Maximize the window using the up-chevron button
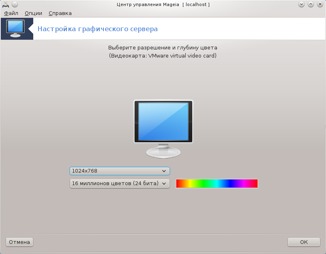 tap(311, 4)
